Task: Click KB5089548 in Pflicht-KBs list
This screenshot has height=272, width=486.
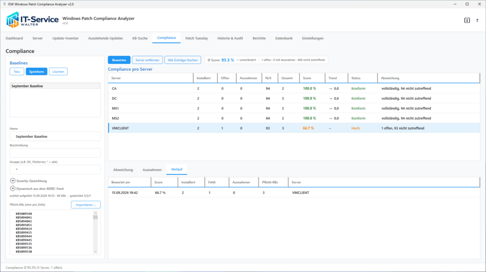Action: 24,214
